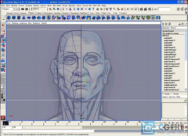This screenshot has height=136, width=188.
Task: Open the Layers menu
Action: [x=165, y=97]
